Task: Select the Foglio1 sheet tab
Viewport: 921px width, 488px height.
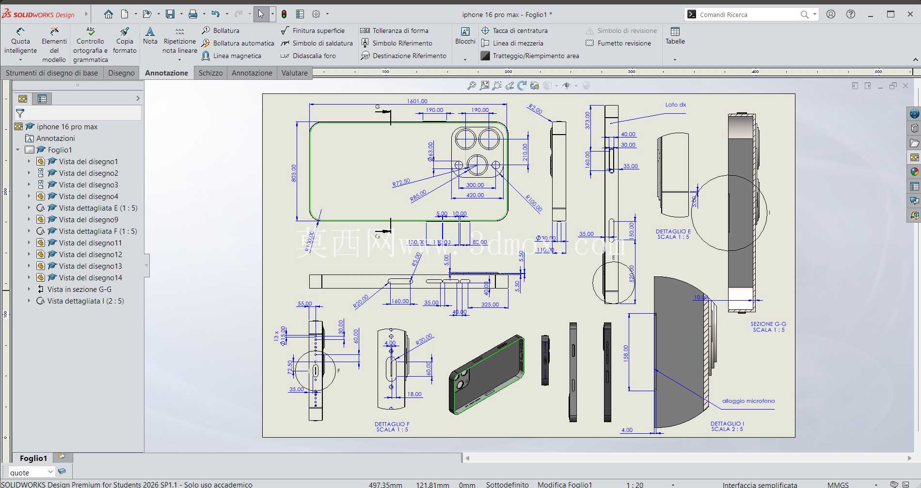Action: (x=33, y=458)
